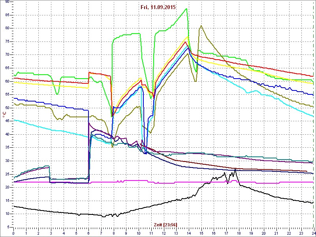316x237 pixels.
Task: Pick the hour 17 label on the time axis
Action: coord(226,232)
